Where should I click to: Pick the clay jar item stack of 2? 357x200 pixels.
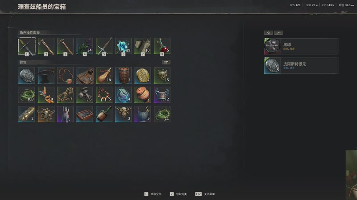143,95
